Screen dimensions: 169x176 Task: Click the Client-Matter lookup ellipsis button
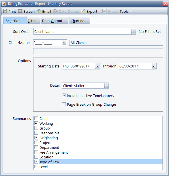pos(64,43)
